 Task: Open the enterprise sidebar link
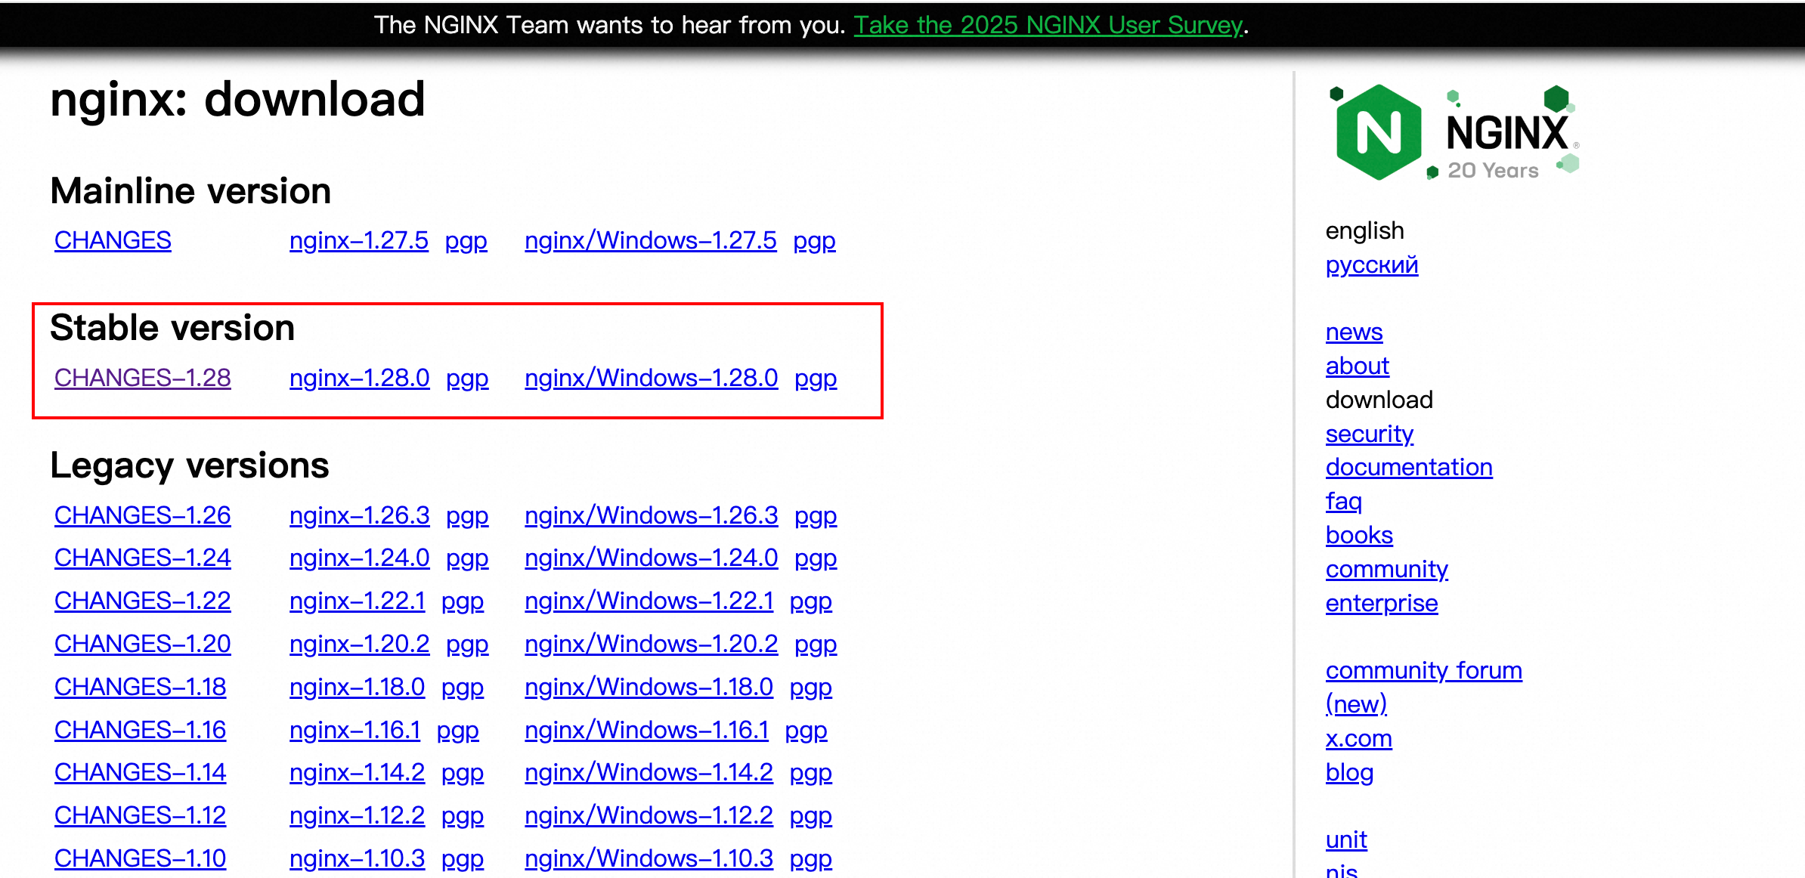click(1381, 603)
